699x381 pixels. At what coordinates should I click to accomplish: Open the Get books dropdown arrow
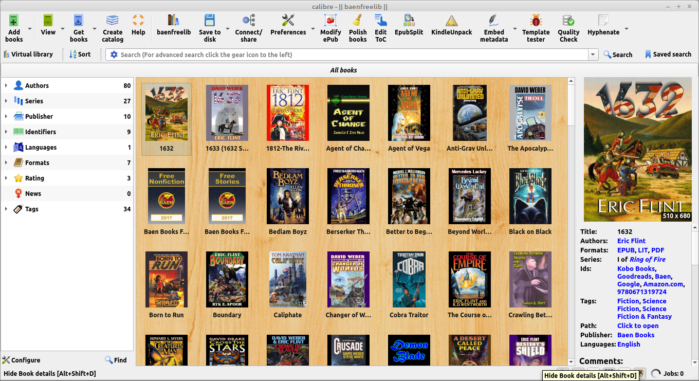point(94,29)
